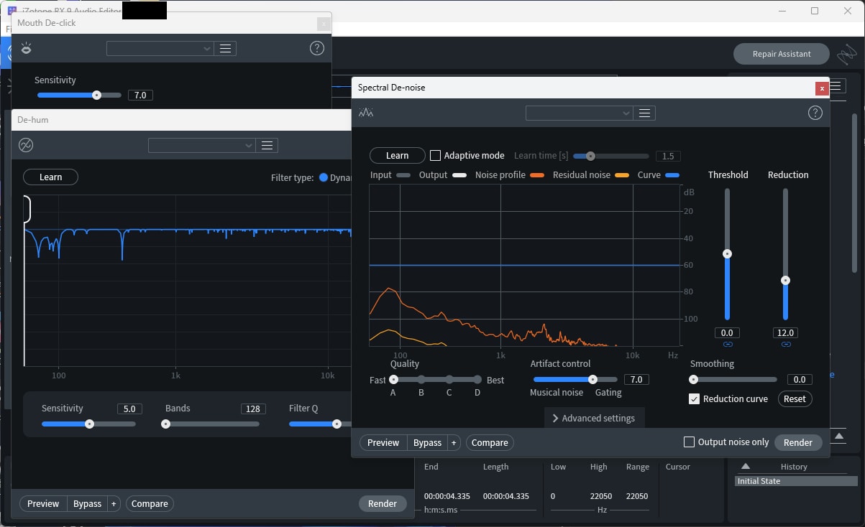This screenshot has height=527, width=865.
Task: Reset the reduction curve
Action: pos(795,399)
